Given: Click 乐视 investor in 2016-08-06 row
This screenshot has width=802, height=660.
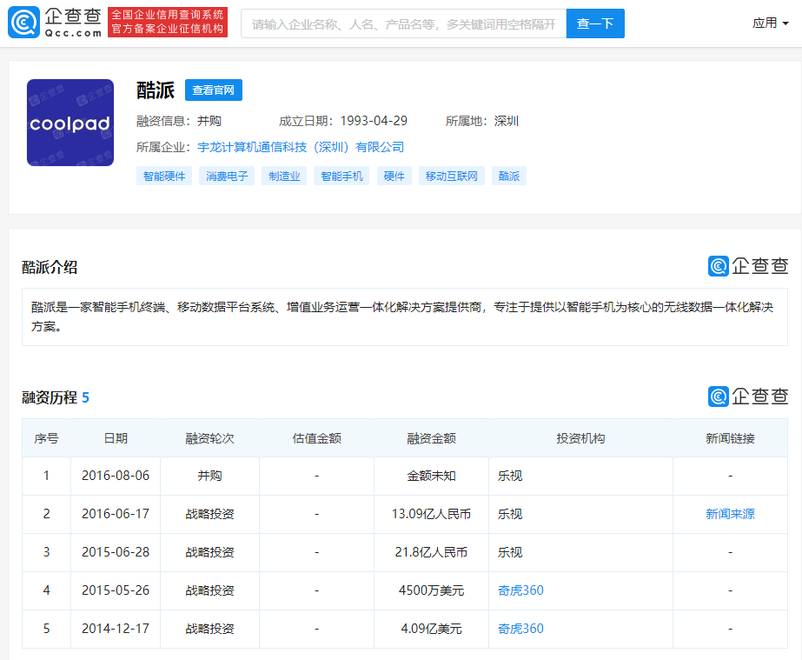Looking at the screenshot, I should click(x=510, y=476).
